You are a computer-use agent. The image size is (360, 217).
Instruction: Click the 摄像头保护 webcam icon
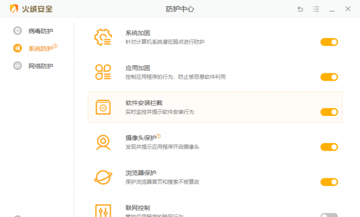point(103,142)
